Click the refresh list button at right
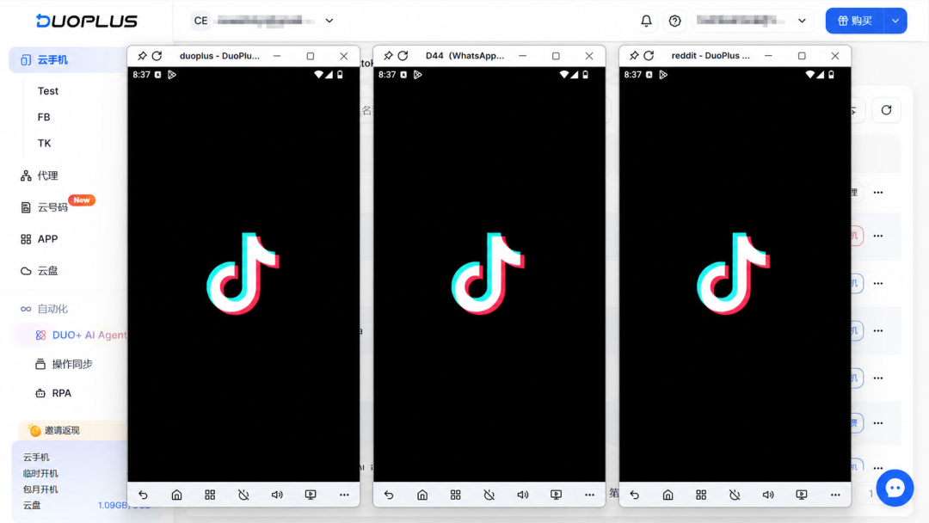The image size is (929, 523). 886,110
